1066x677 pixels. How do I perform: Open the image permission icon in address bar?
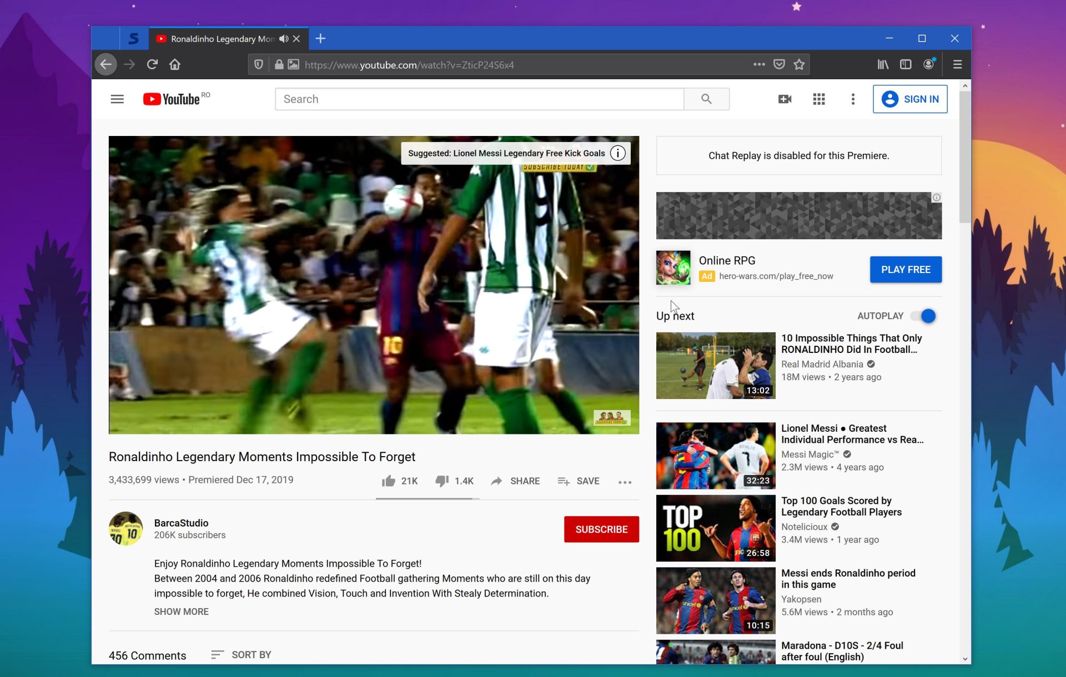tap(294, 64)
